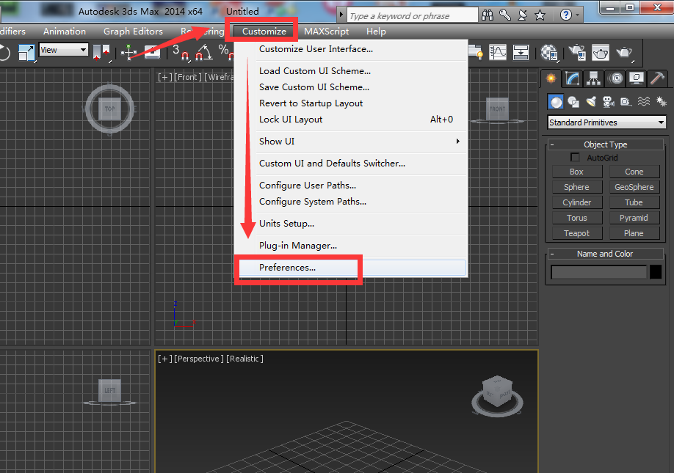
Task: Open the Rendered Frame Window icon
Action: [x=601, y=53]
